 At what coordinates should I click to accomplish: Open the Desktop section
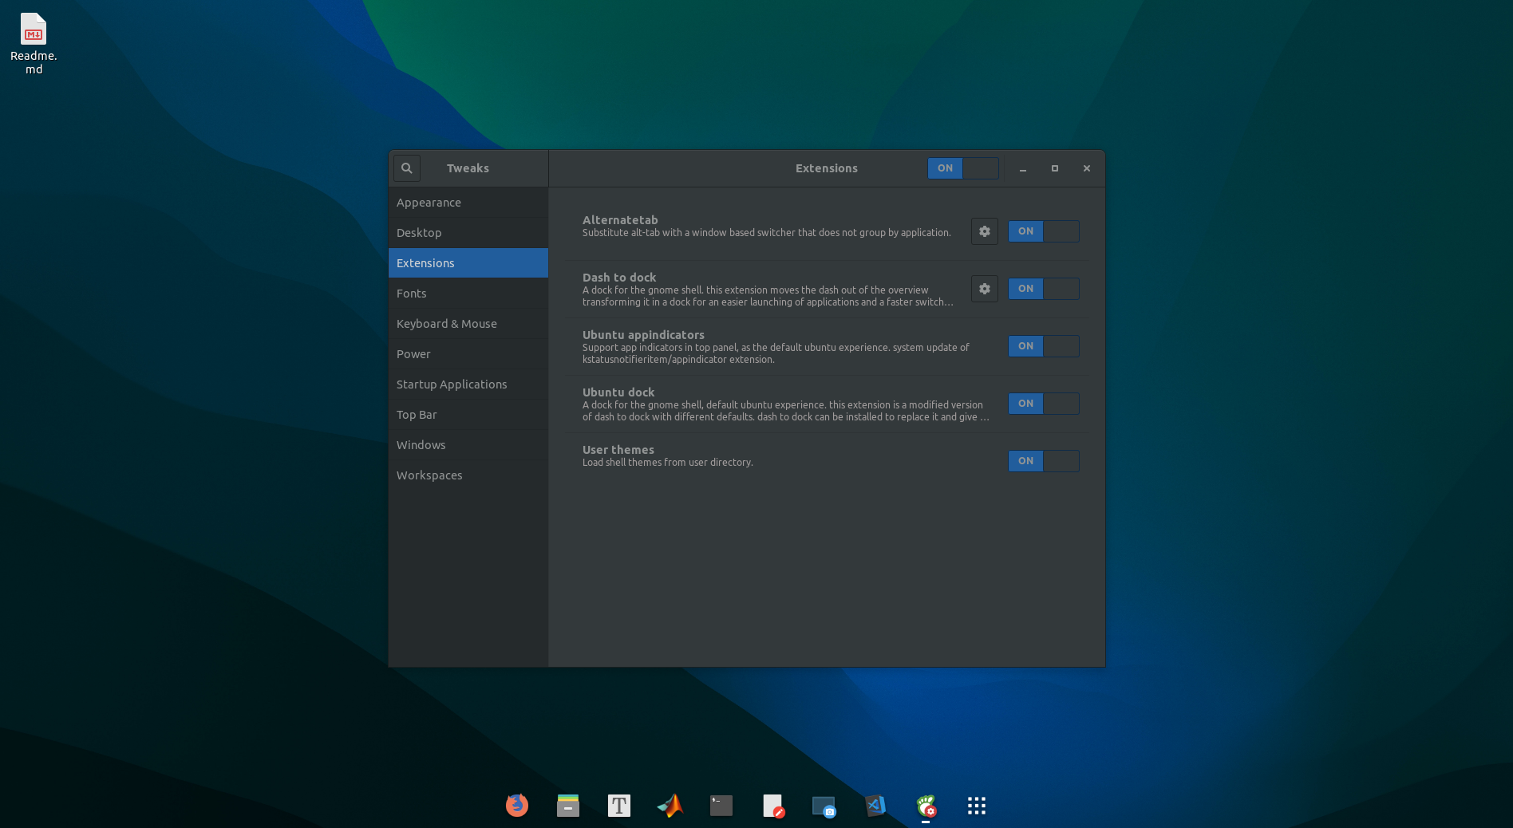point(468,233)
